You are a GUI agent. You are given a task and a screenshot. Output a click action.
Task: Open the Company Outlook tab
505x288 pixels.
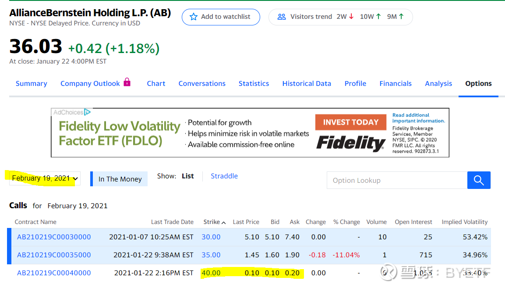click(x=90, y=84)
